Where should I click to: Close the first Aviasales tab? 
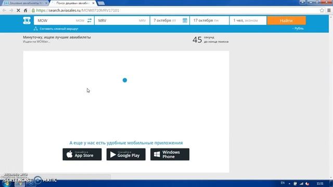(46, 3)
